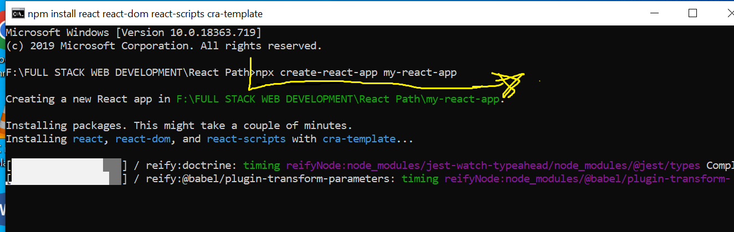
Task: Click the 'npx create-react-app my-react-app' command text
Action: [x=356, y=73]
